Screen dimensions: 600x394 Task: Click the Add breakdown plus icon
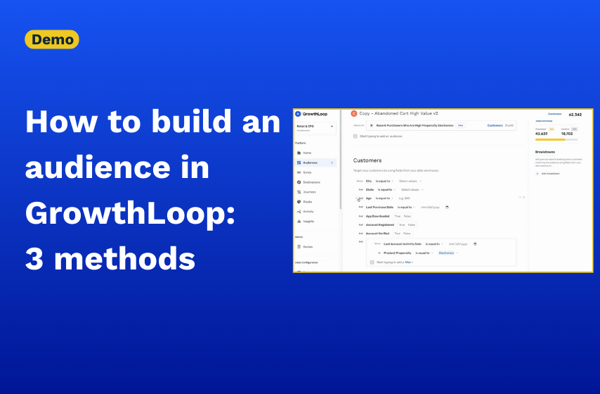coord(537,174)
